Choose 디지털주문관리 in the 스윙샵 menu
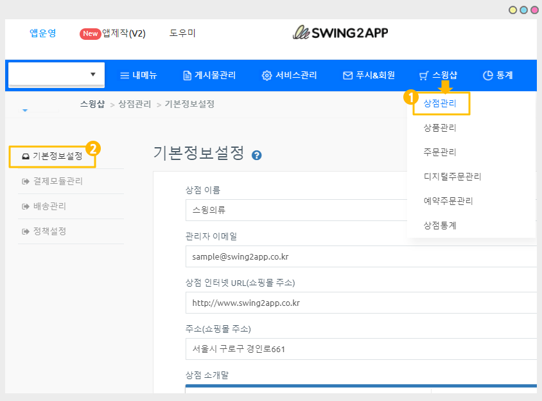542x401 pixels. coord(452,177)
